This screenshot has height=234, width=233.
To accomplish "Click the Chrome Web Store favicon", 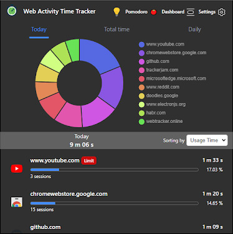I will coord(17,202).
